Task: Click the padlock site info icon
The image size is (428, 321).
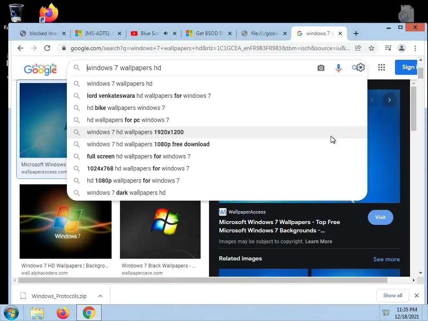Action: [x=64, y=48]
